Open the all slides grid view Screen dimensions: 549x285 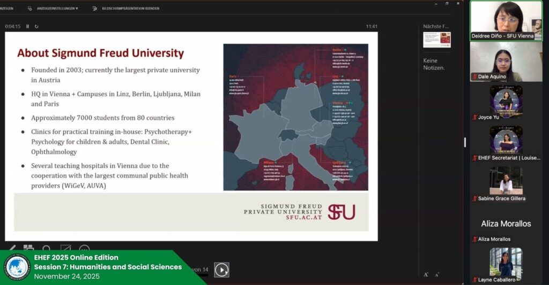[28, 249]
